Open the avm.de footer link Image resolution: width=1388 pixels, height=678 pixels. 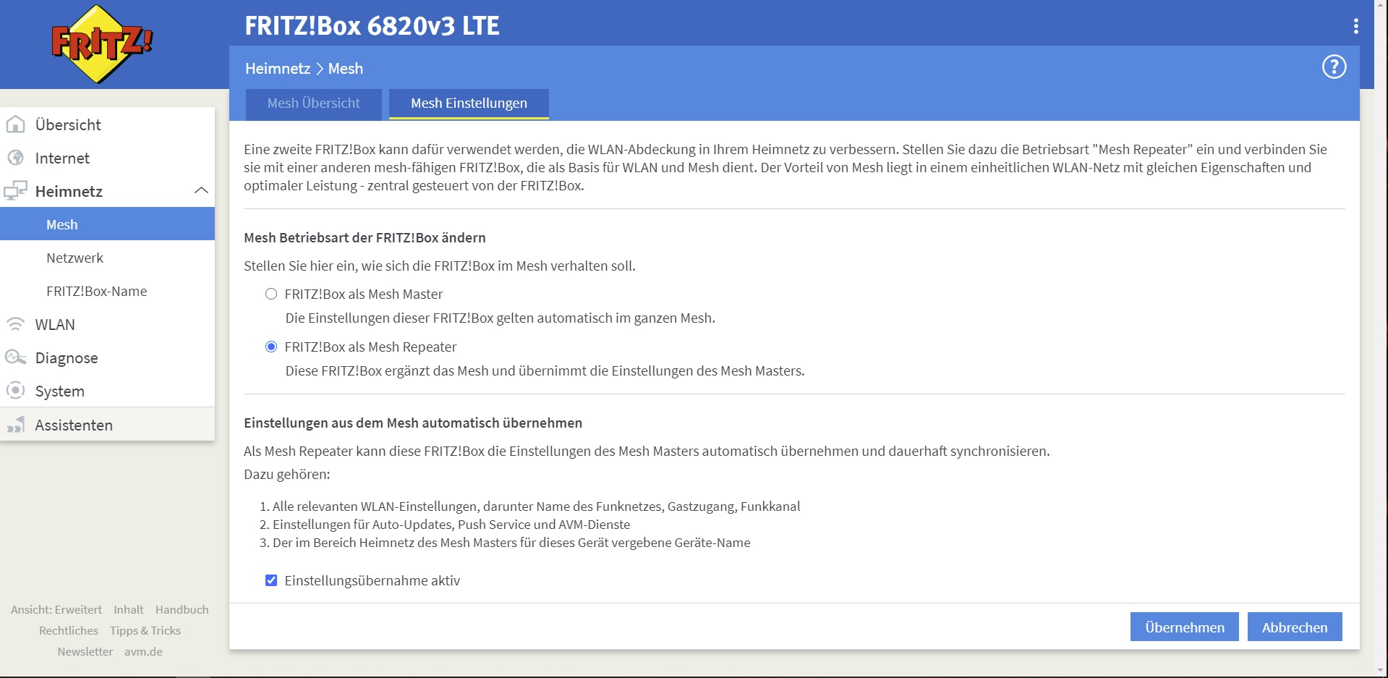click(143, 652)
